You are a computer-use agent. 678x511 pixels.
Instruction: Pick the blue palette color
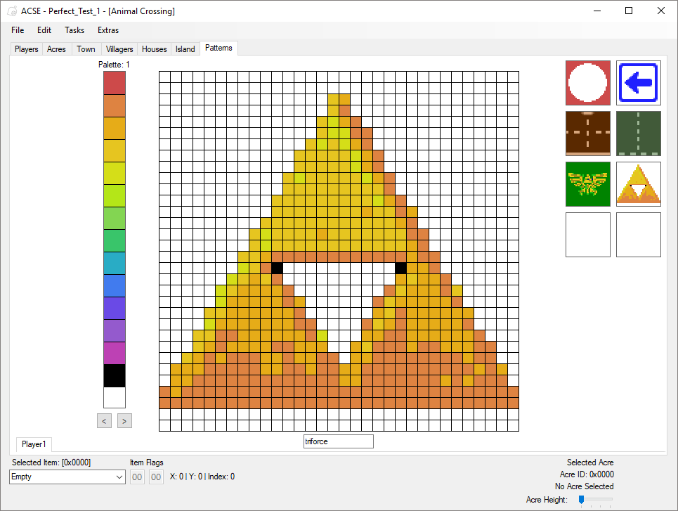coord(114,285)
